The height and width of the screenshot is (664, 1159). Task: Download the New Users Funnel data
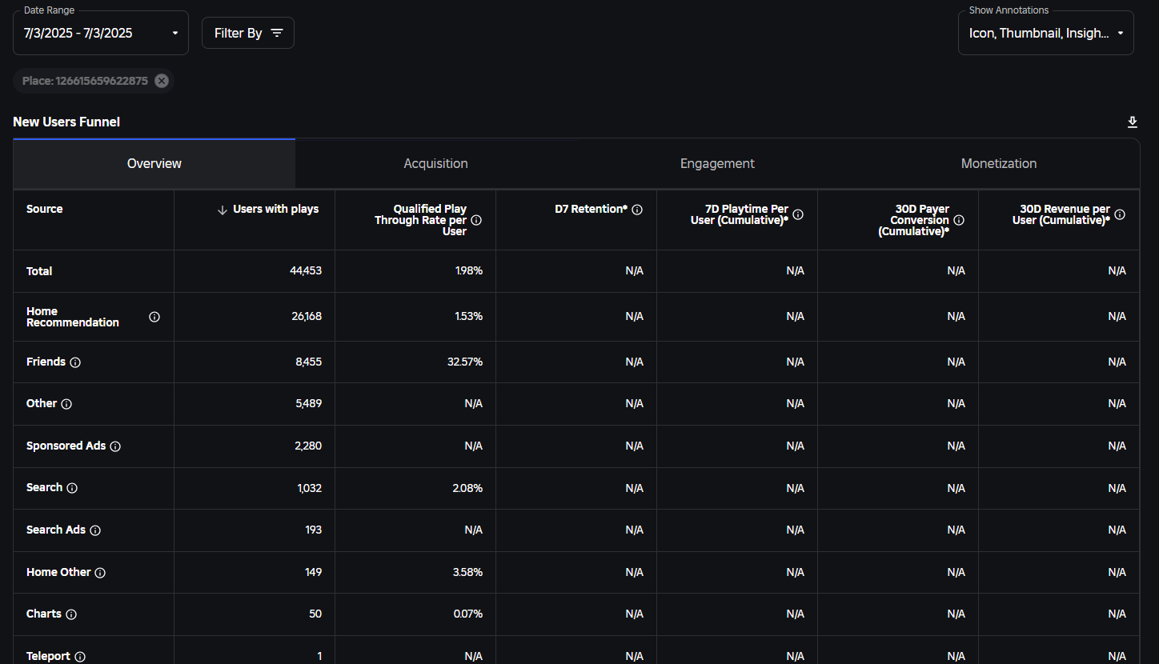[1132, 122]
